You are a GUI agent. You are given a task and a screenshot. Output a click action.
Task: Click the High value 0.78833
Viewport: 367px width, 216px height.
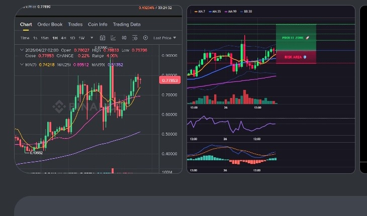point(111,50)
